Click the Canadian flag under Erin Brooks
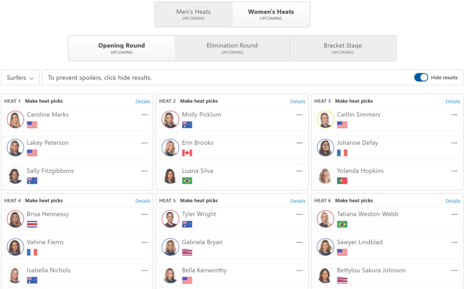Screen dimensions: 464x289 point(187,153)
